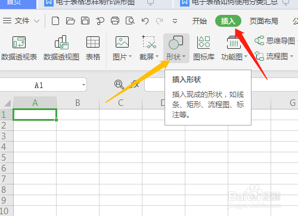Select row 10 header
The width and height of the screenshot is (298, 216).
coord(7,211)
